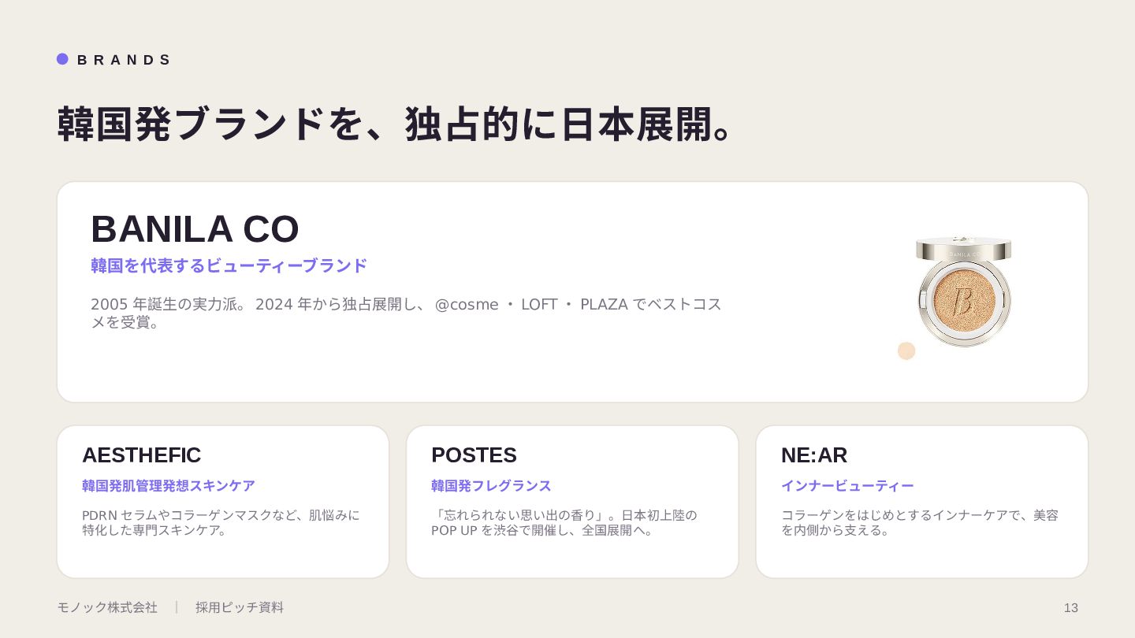The width and height of the screenshot is (1135, 638).
Task: Click the purple dot beside BRANDS
Action: coord(62,59)
